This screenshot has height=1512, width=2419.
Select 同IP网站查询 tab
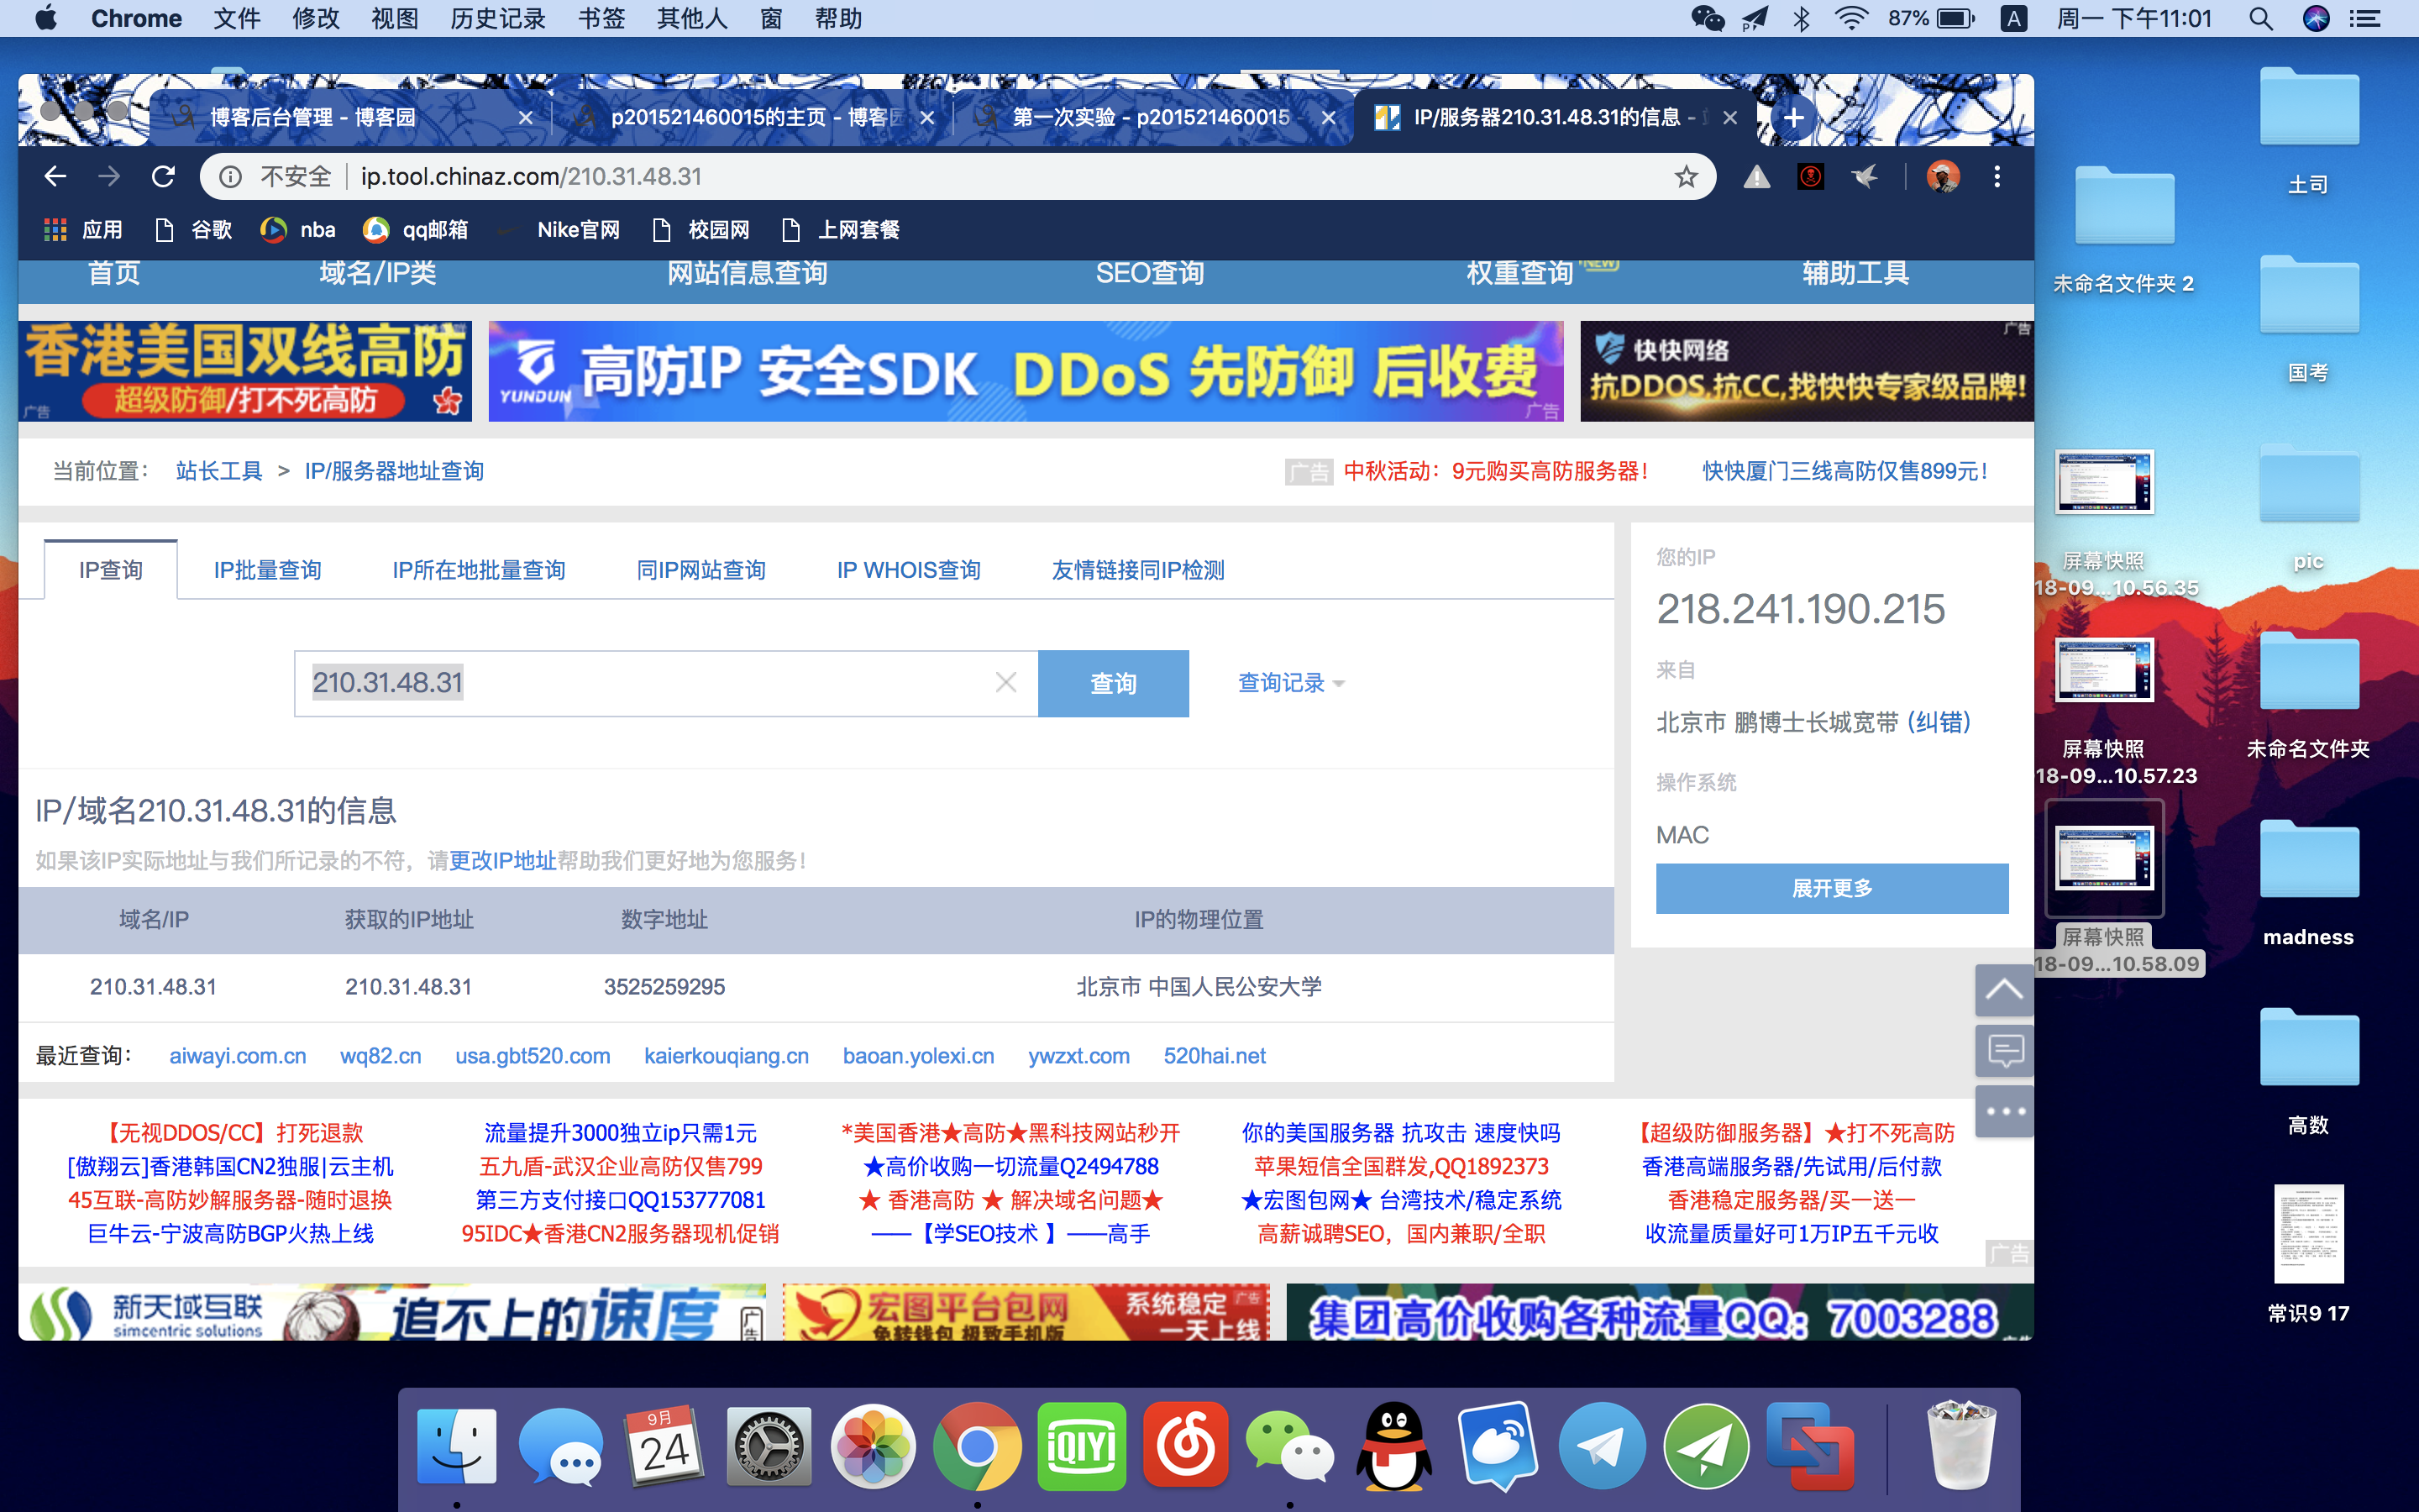[x=701, y=570]
